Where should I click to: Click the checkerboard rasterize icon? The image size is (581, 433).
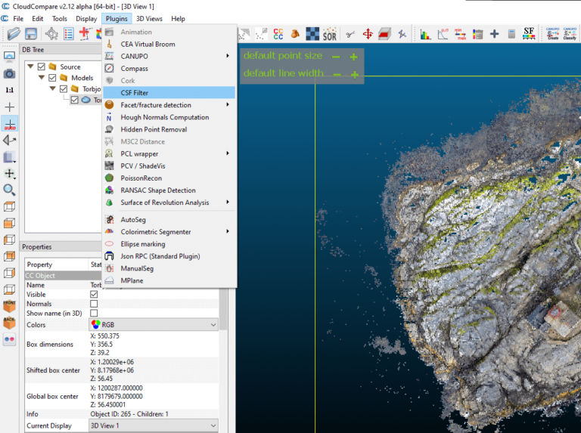point(312,34)
